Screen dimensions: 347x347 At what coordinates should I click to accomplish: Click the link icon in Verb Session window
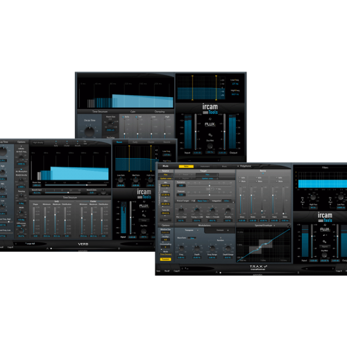(210, 135)
